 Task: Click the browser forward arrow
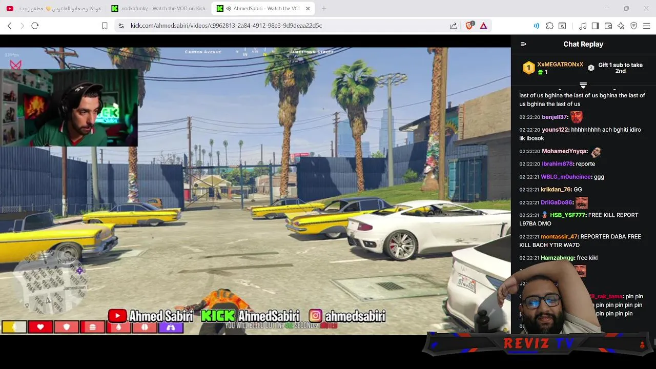point(22,26)
